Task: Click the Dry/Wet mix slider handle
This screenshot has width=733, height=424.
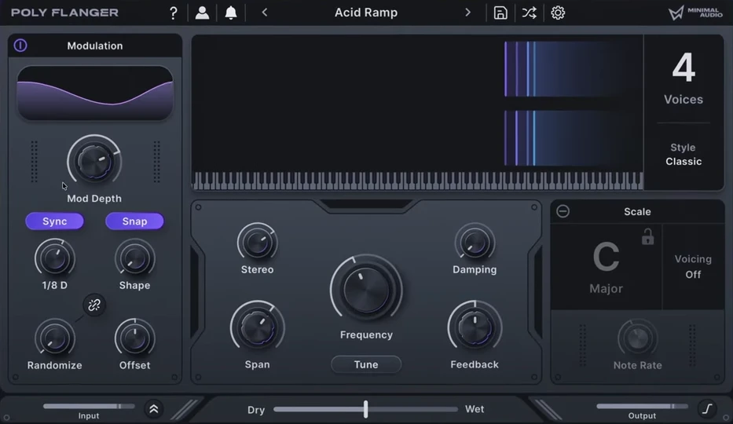Action: 365,409
